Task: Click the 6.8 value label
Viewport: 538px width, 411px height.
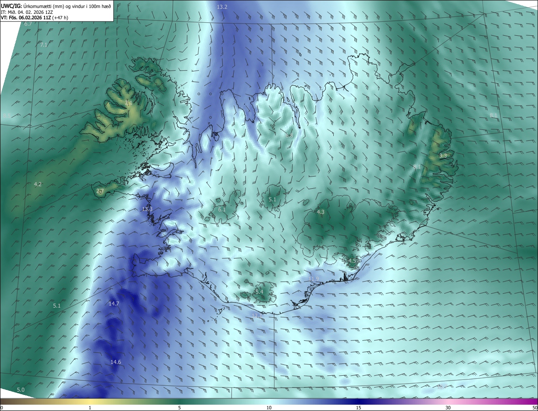Action: pos(289,135)
